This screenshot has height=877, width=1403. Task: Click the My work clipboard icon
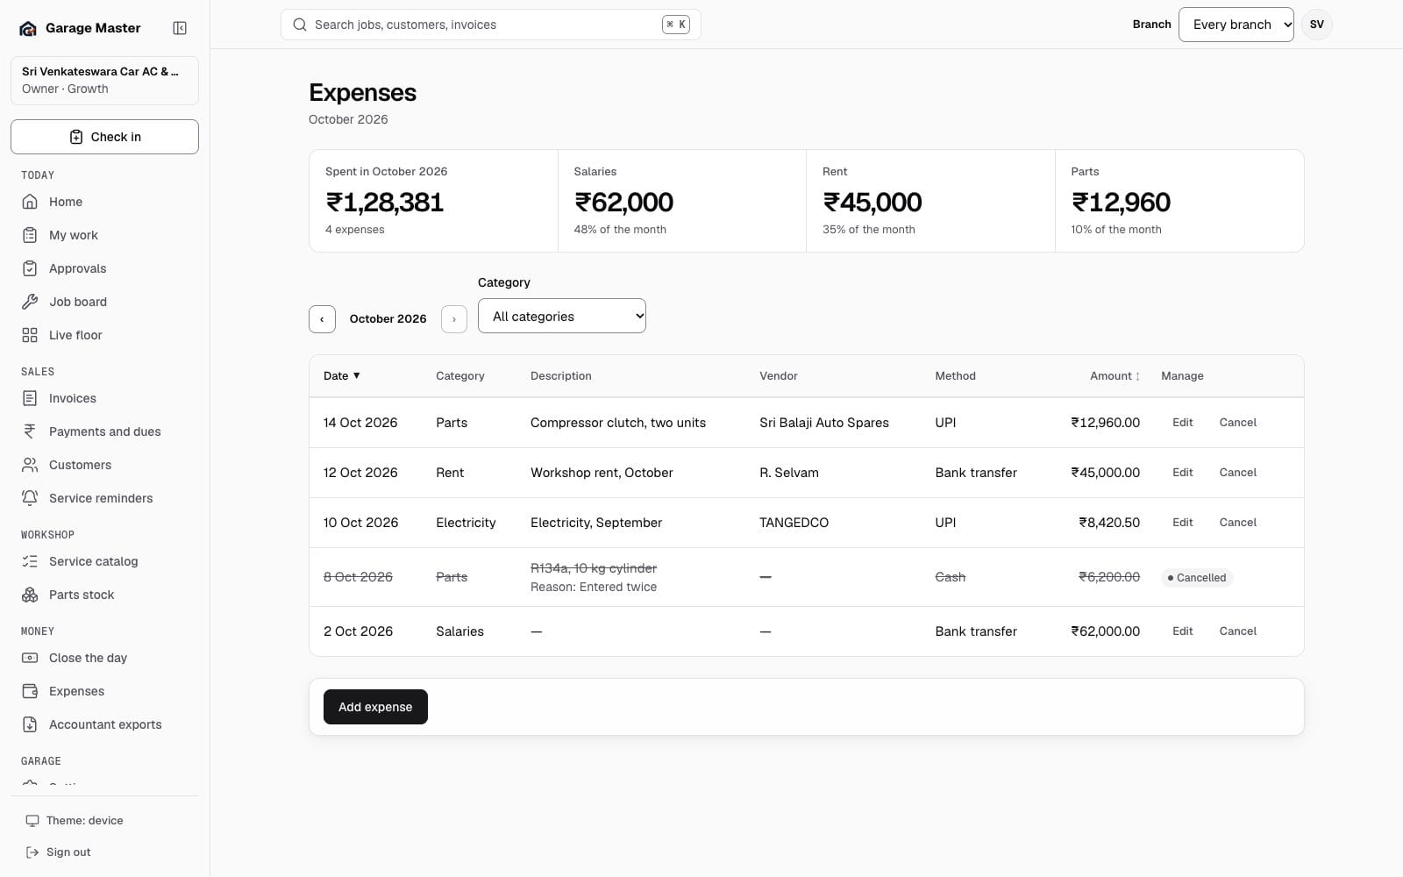30,235
